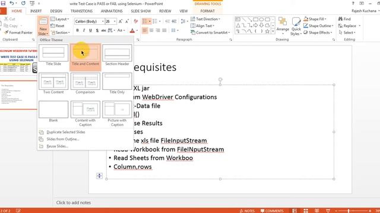The height and width of the screenshot is (213, 380).
Task: Toggle strikethrough formatting
Action: click(x=103, y=30)
